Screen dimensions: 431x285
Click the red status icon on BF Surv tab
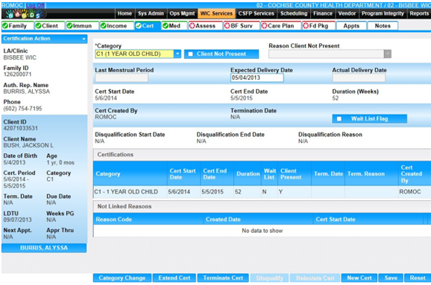click(227, 26)
